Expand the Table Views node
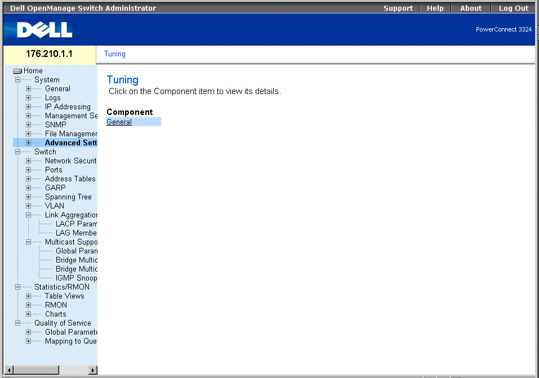539x378 pixels. 29,296
